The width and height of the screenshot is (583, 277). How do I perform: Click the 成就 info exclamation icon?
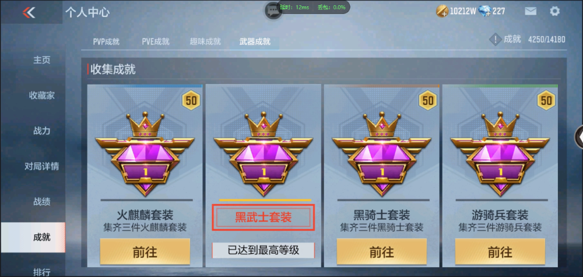(x=495, y=39)
